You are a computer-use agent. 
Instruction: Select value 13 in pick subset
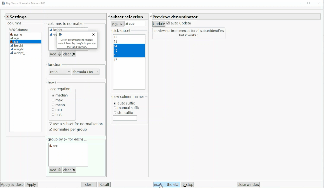tap(129, 42)
